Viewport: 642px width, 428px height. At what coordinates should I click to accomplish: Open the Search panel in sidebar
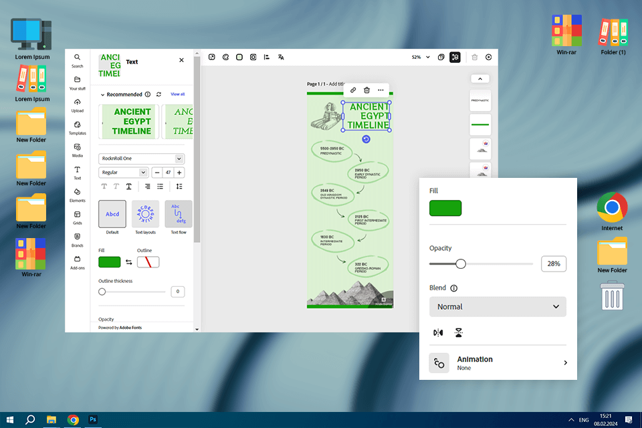tap(77, 60)
